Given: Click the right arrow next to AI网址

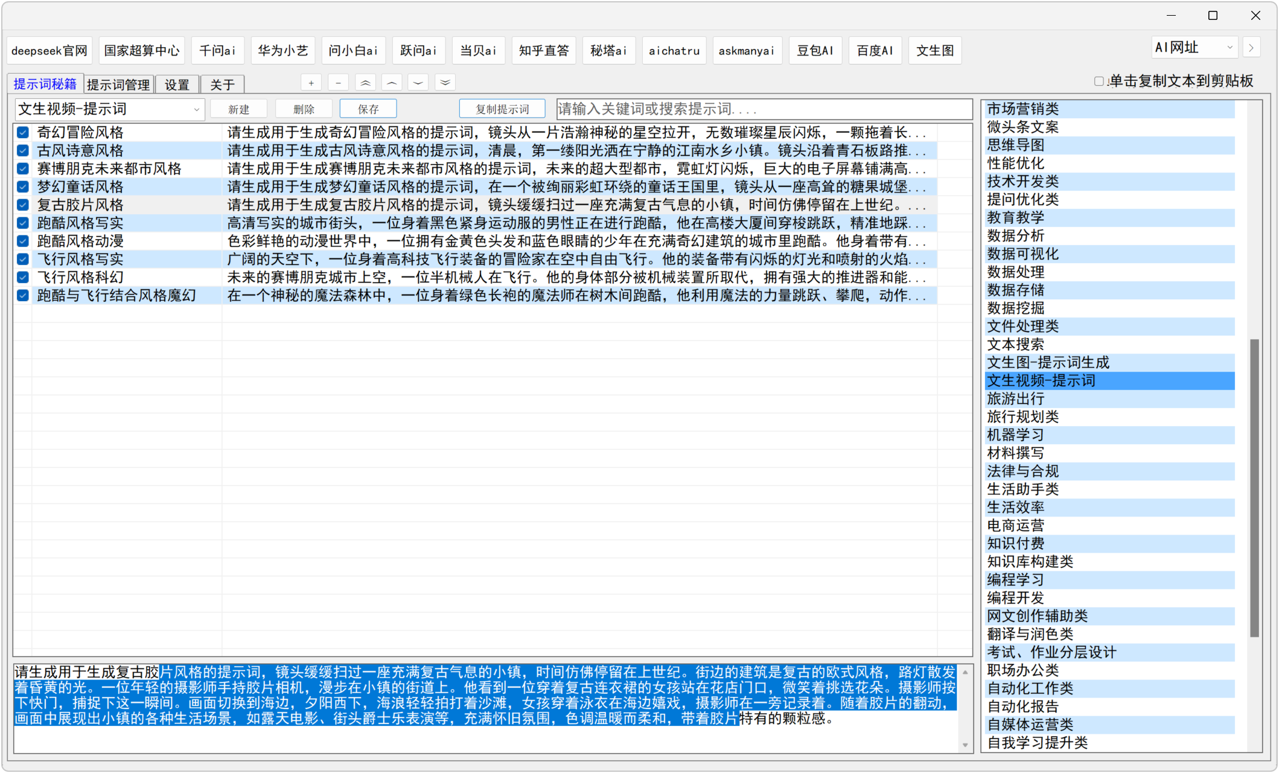Looking at the screenshot, I should tap(1252, 48).
